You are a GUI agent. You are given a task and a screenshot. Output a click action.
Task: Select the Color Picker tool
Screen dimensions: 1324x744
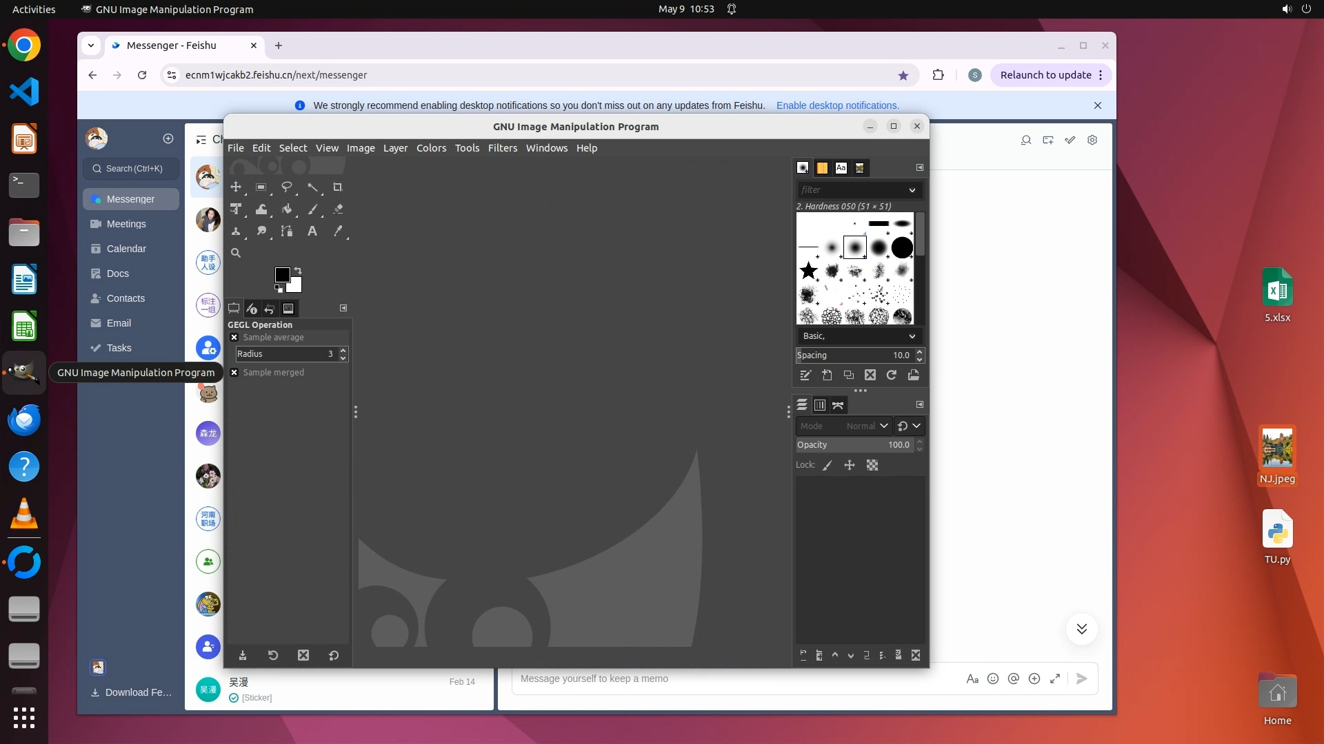coord(338,231)
